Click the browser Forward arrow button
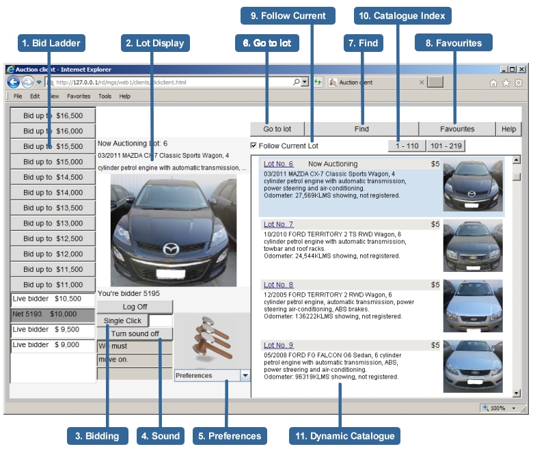This screenshot has height=451, width=533. point(27,82)
